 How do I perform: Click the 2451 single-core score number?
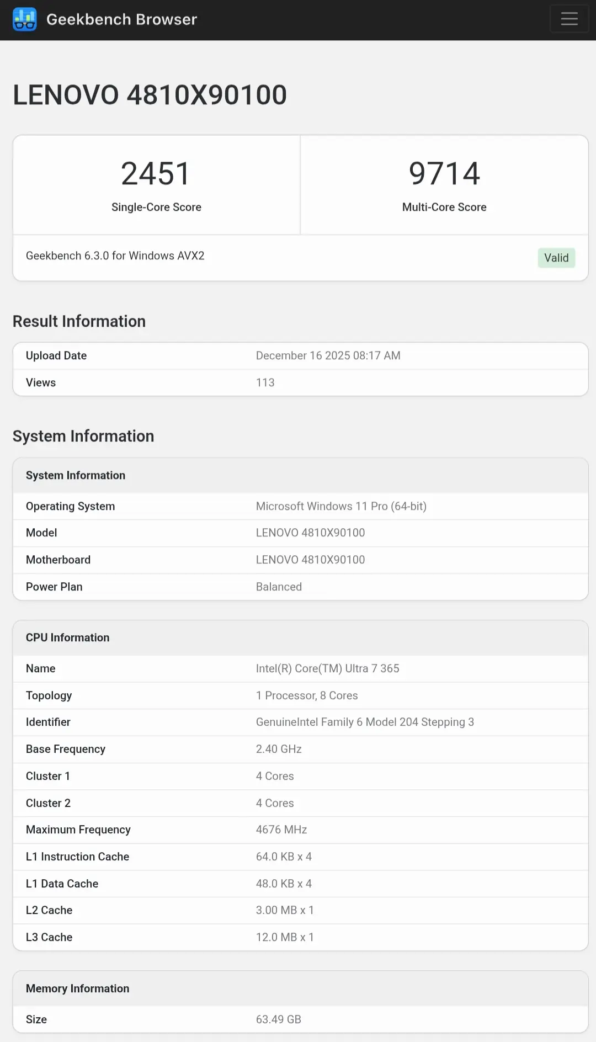156,173
